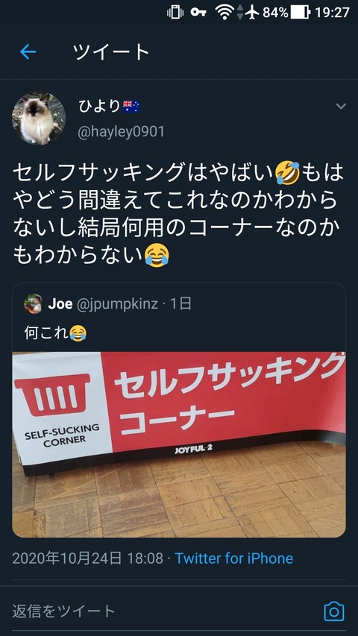Viewport: 358px width, 636px height.
Task: Tap the 2020年10月24日 18:08 timestamp
Action: 88,558
